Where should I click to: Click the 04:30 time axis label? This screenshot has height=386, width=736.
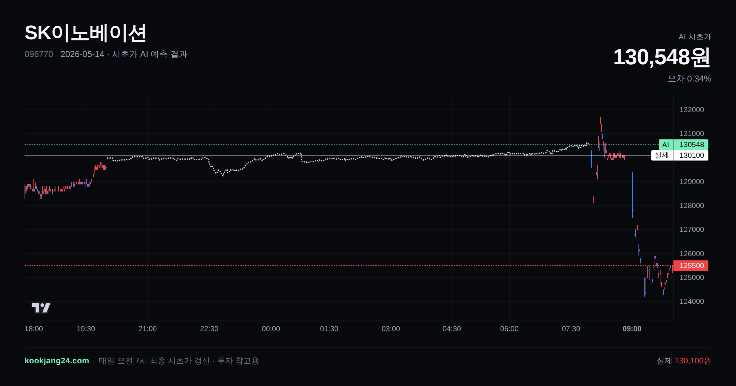pyautogui.click(x=452, y=329)
